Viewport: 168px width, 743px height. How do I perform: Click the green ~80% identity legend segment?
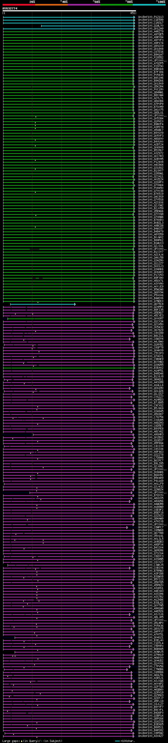point(117,5)
